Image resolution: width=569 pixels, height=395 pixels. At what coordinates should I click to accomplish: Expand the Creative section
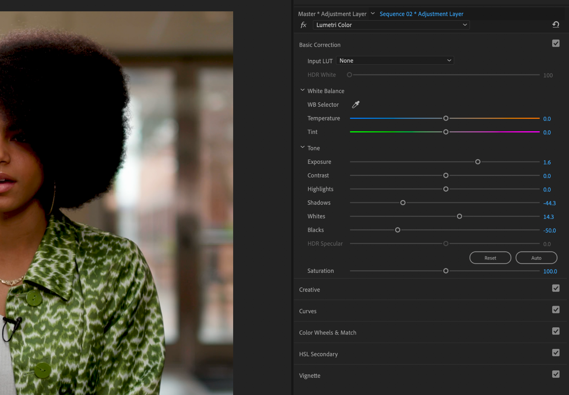point(309,290)
